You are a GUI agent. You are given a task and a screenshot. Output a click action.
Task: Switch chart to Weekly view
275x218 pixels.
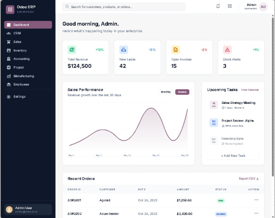click(182, 92)
